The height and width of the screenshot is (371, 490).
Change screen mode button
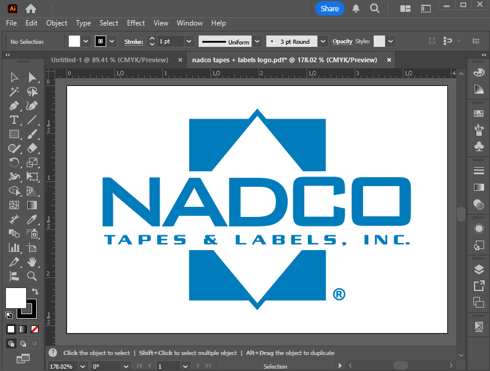coord(23,359)
